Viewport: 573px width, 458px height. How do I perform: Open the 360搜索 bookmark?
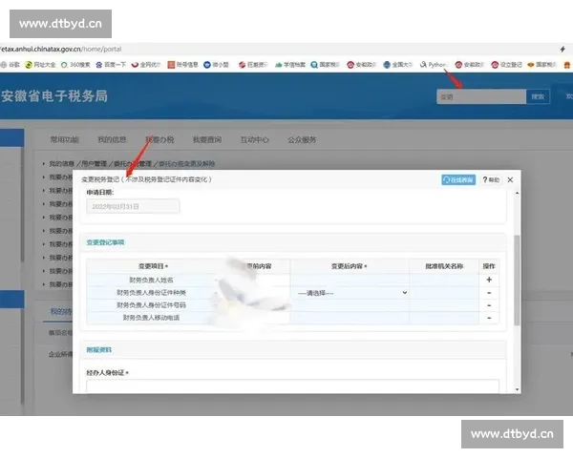pyautogui.click(x=79, y=65)
